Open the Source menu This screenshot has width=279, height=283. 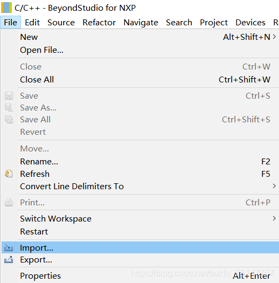61,23
